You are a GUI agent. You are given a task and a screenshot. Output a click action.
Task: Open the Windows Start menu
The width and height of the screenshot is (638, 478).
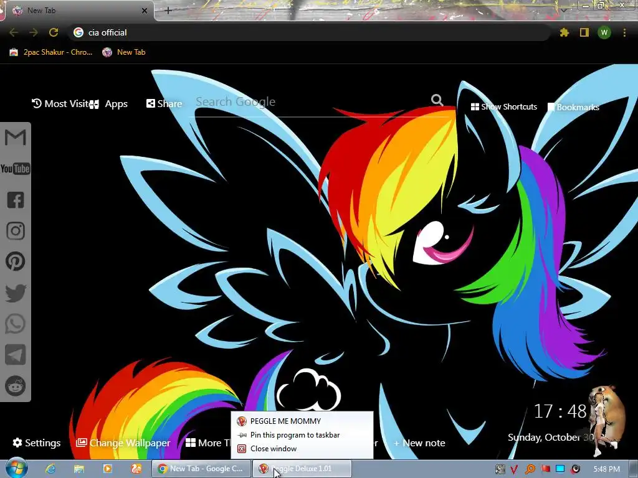[x=16, y=468]
